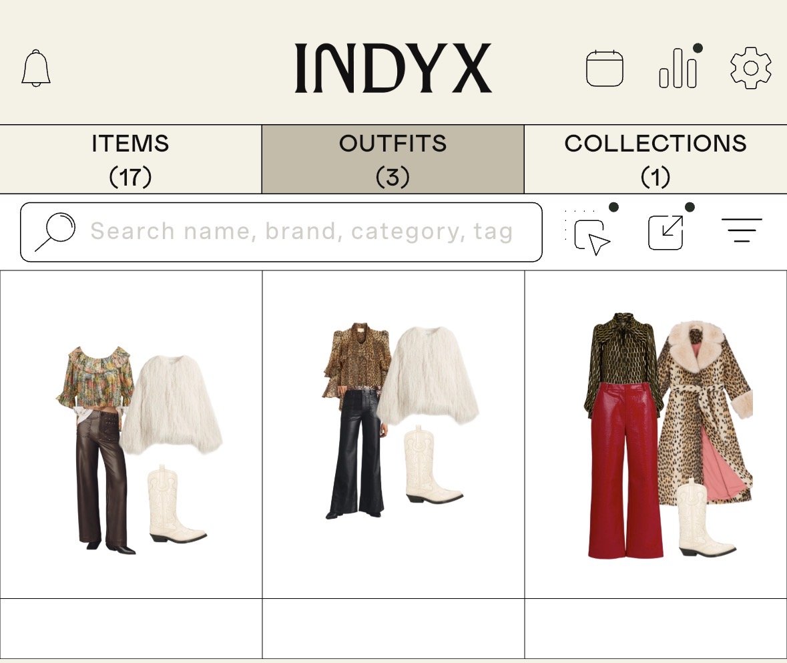Open settings gear icon

click(x=750, y=68)
